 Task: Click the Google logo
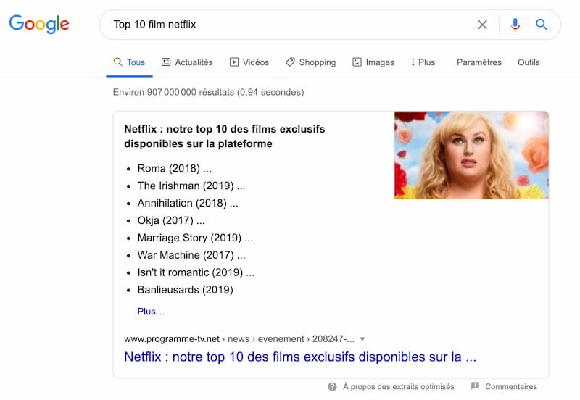[x=39, y=24]
